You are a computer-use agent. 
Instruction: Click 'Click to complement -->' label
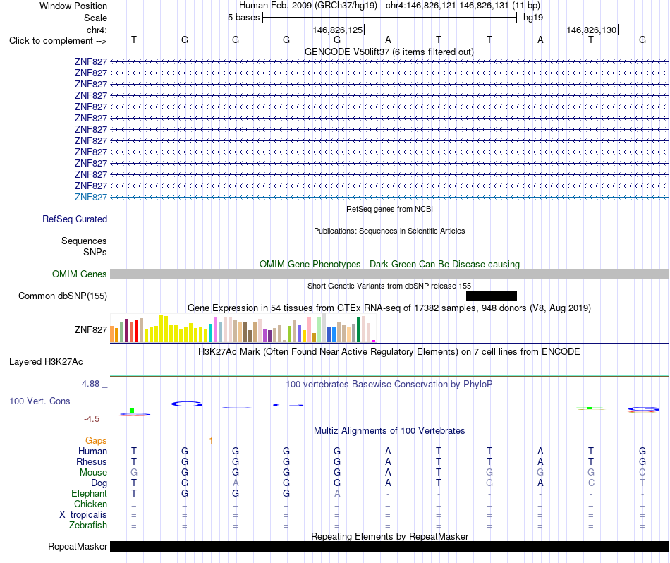(x=58, y=41)
